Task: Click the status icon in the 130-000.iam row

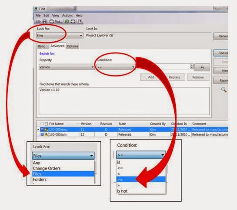Action: coord(42,134)
